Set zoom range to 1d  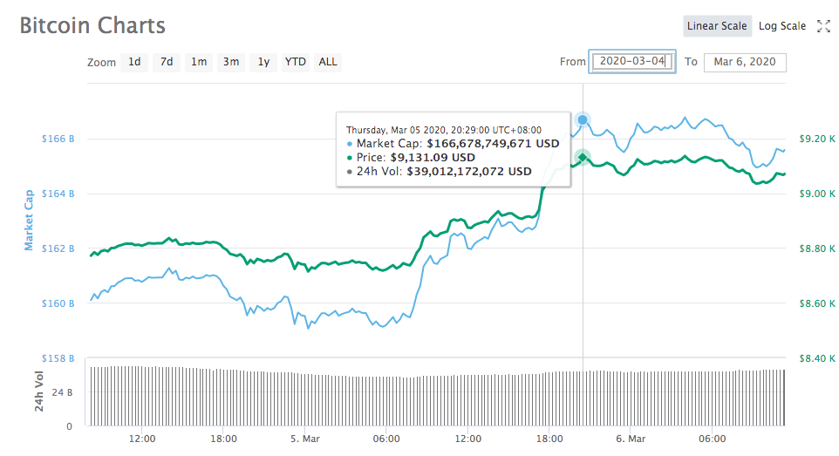coord(134,62)
